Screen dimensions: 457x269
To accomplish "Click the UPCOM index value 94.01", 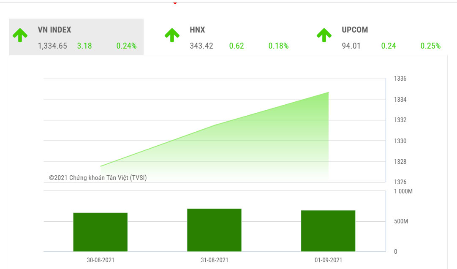I will [351, 46].
